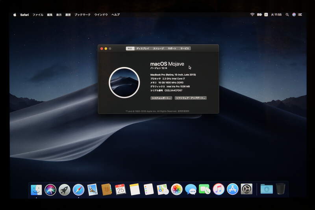Open App Store from the Dock
Viewport: 315px width, 210px height.
point(232,189)
